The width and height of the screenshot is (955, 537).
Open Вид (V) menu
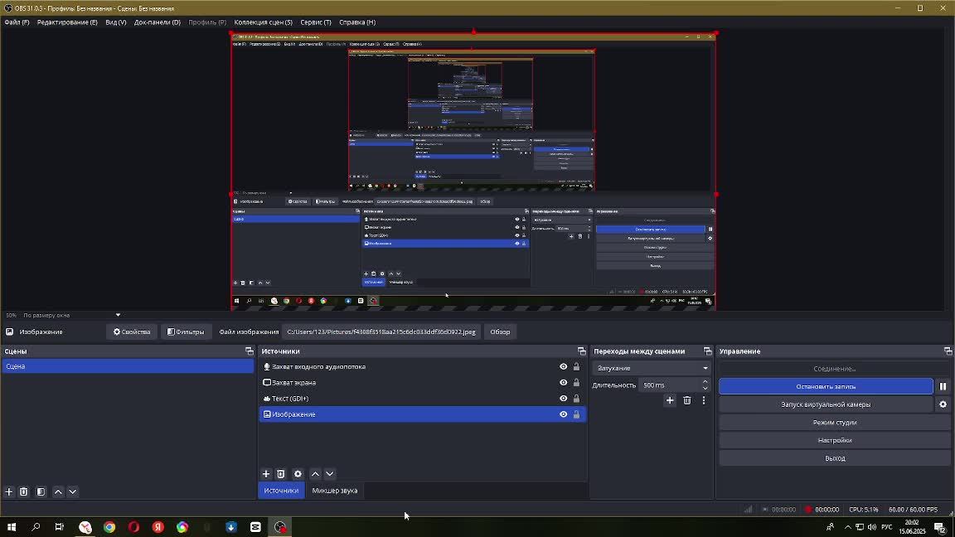pos(116,22)
